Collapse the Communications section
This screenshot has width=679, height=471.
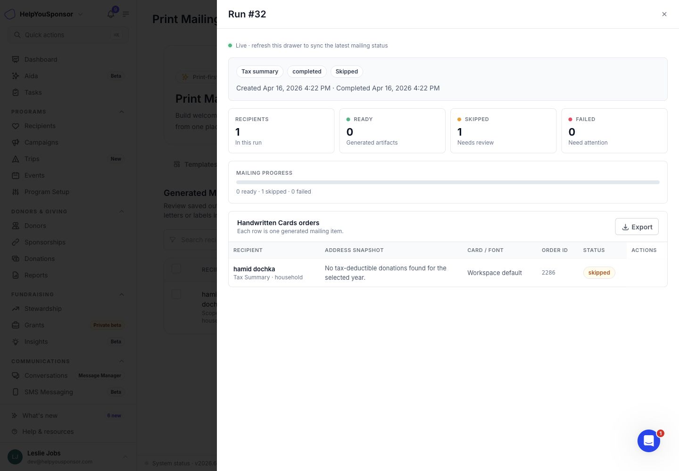(122, 361)
